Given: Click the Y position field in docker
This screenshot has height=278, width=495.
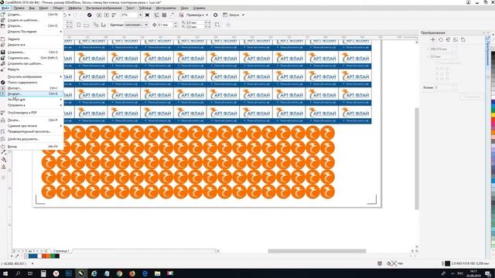Looking at the screenshot, I should (x=441, y=56).
